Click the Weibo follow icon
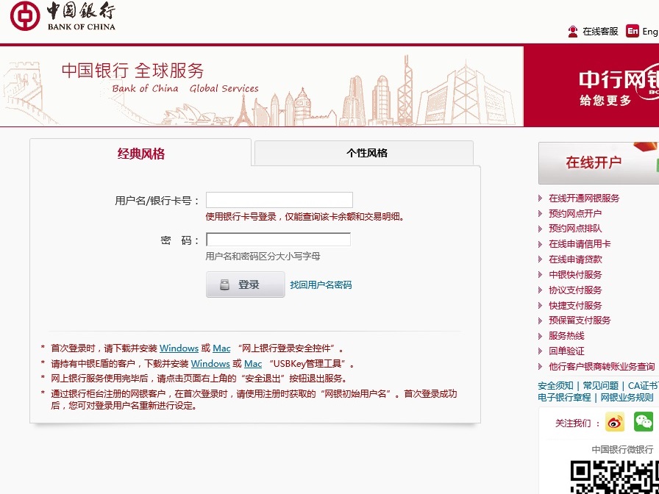659x494 pixels. (x=615, y=422)
